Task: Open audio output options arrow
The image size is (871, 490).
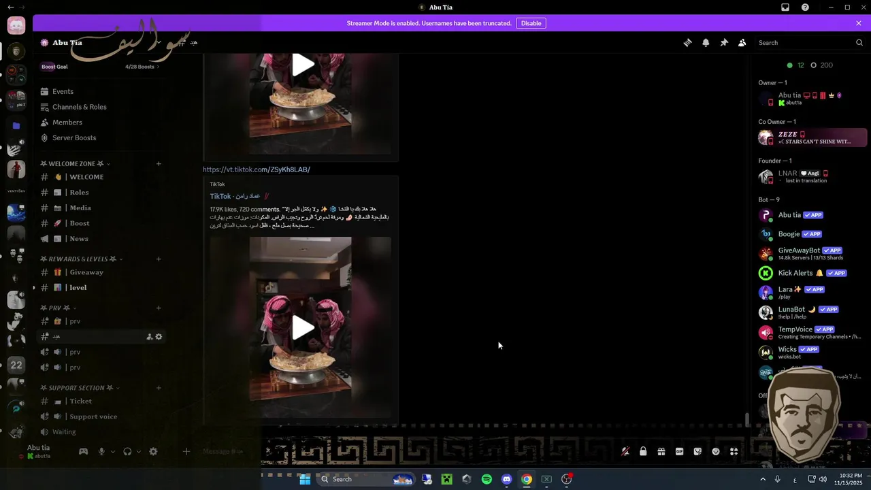Action: 139,451
